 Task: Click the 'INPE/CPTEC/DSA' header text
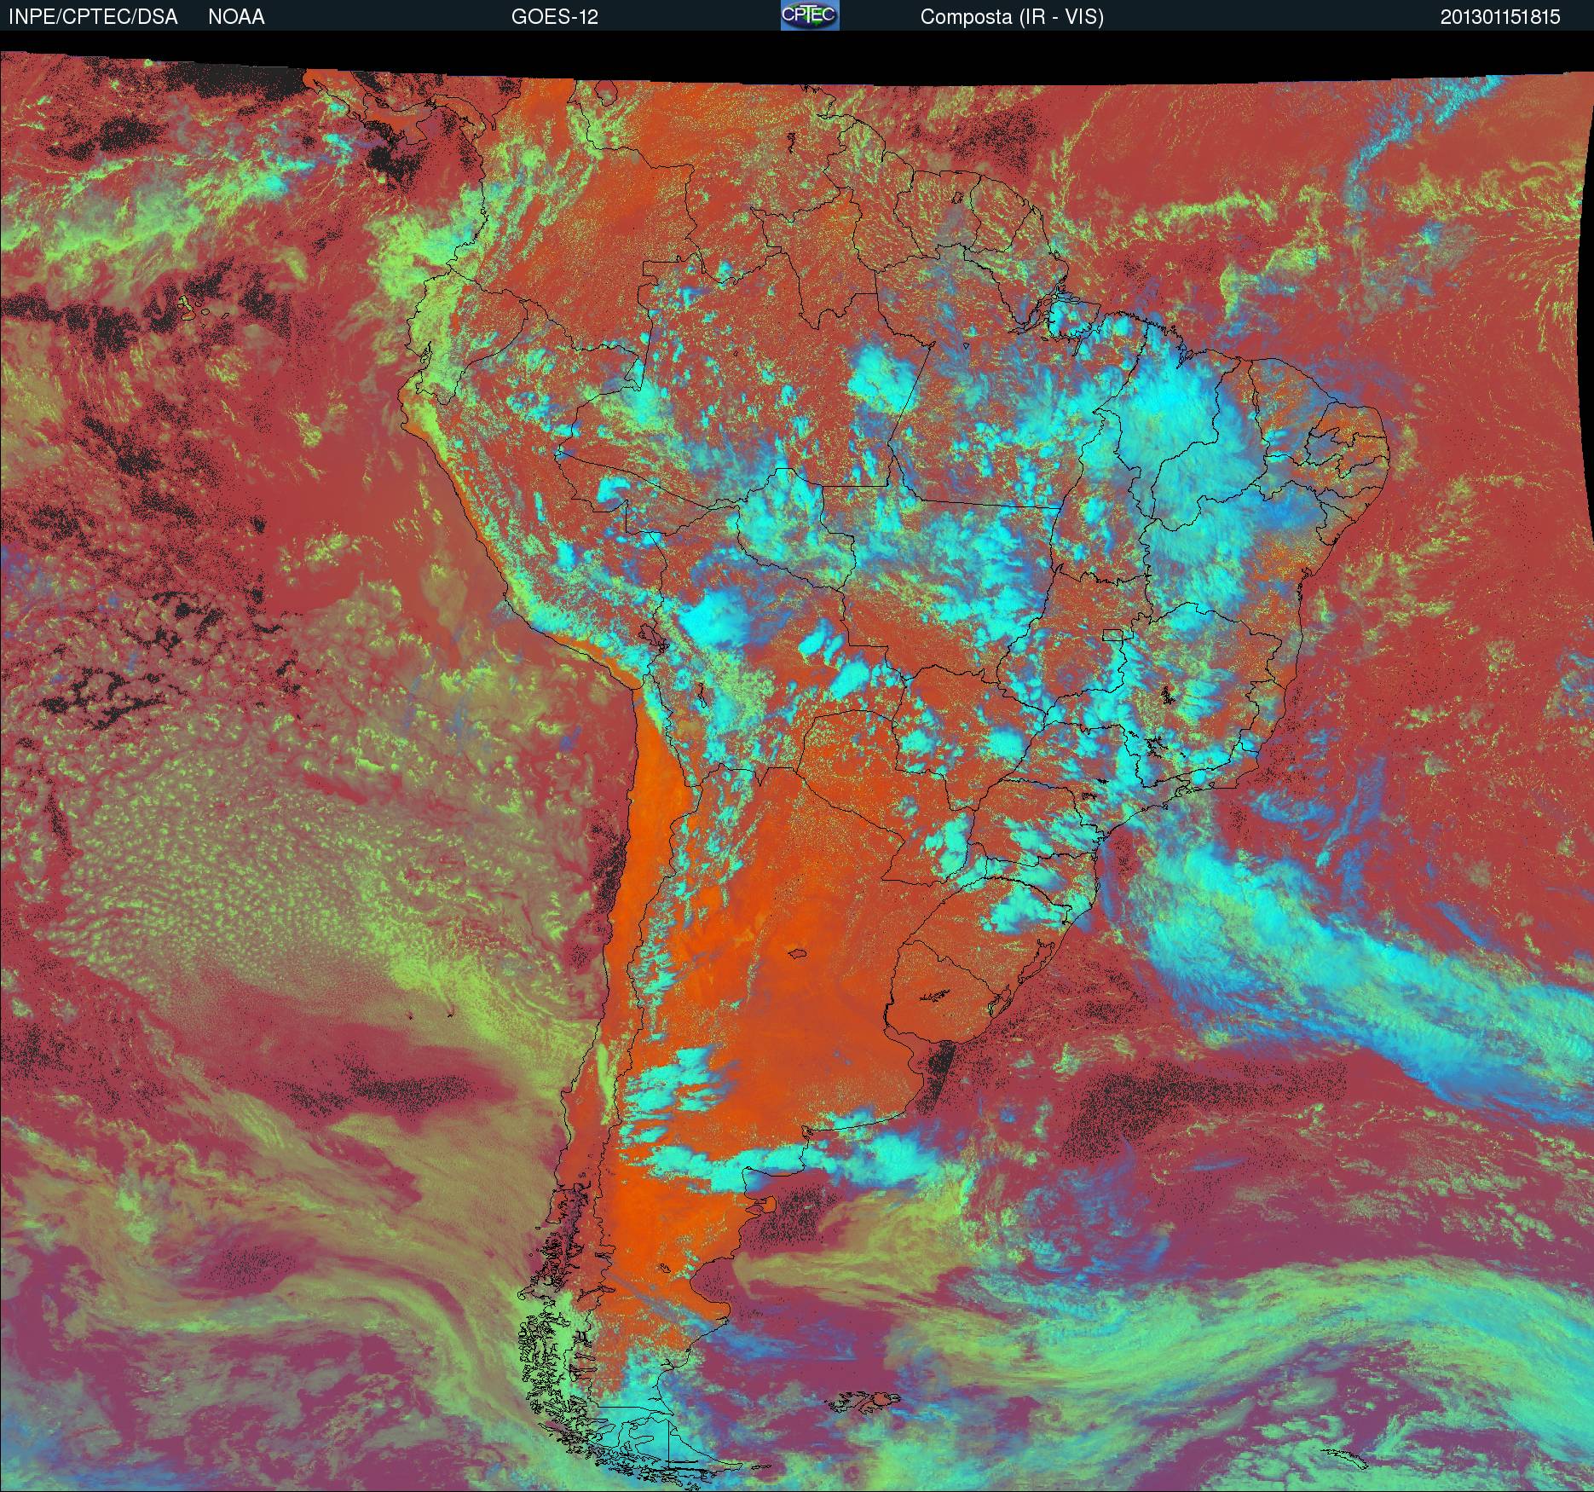click(93, 17)
